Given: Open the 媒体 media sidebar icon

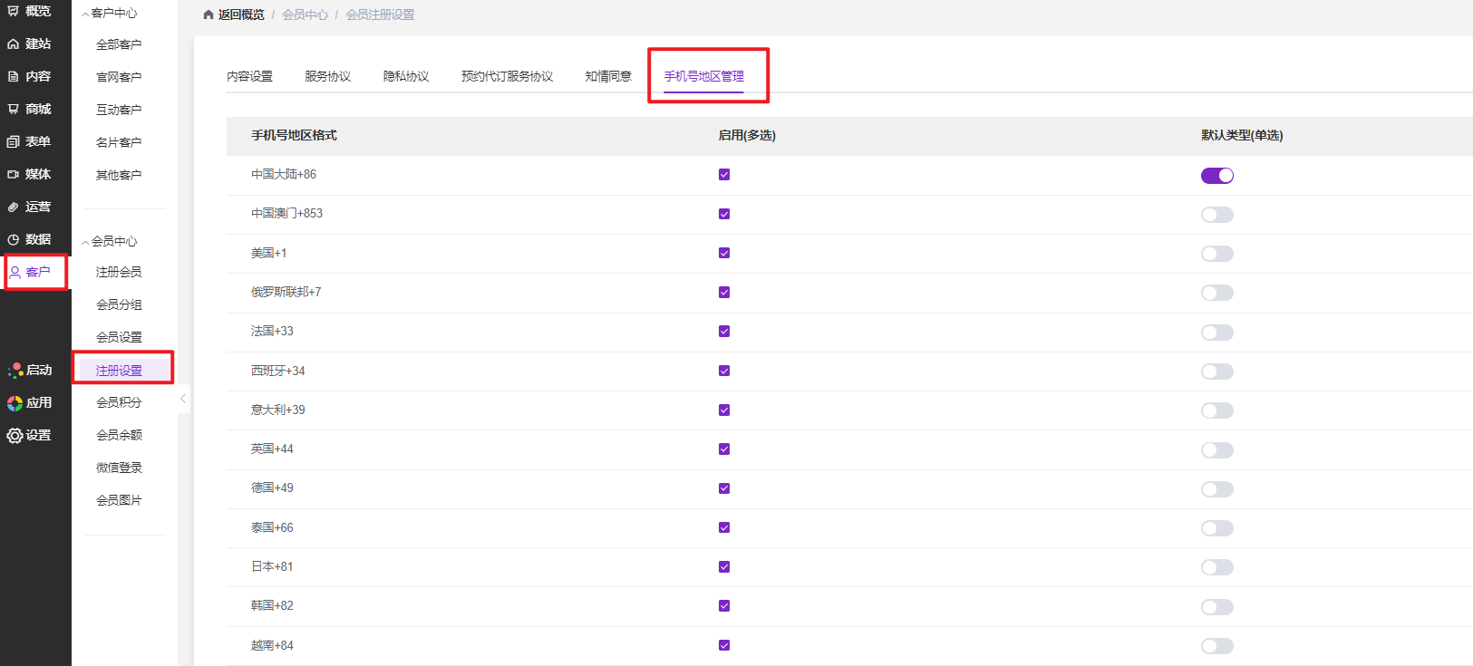Looking at the screenshot, I should [x=14, y=174].
